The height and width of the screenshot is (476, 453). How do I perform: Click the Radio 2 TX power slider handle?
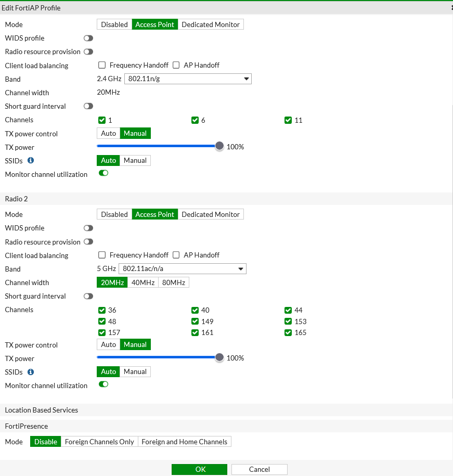[x=219, y=357]
